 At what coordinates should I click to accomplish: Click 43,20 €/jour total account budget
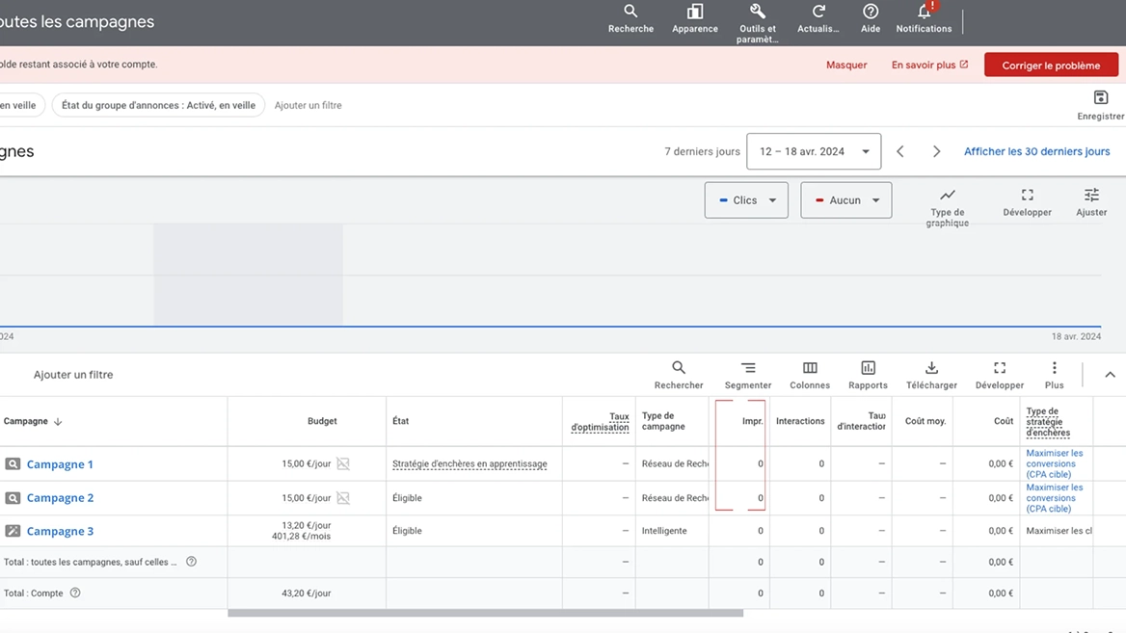[306, 593]
